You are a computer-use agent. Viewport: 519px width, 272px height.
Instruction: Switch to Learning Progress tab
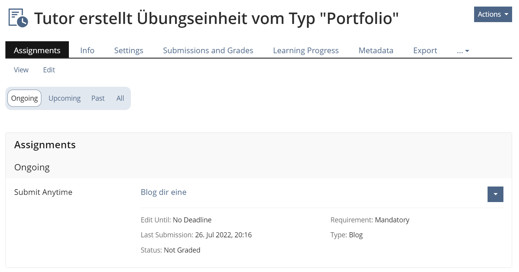(305, 50)
